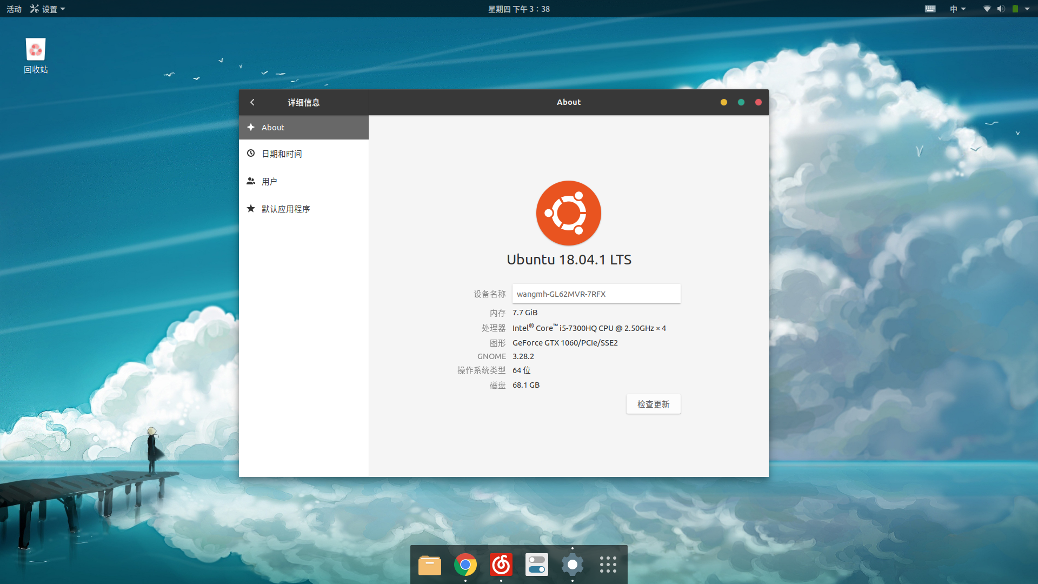Viewport: 1038px width, 584px height.
Task: Click the users icon beside 用户
Action: (251, 181)
